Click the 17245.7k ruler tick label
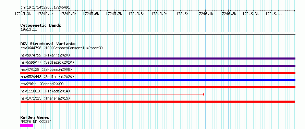 click(114, 14)
